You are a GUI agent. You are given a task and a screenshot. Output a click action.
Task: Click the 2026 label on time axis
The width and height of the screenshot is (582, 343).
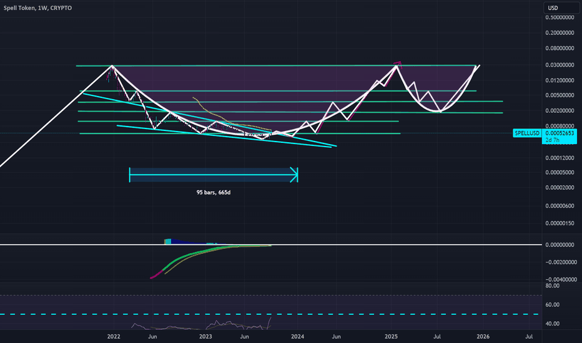(x=483, y=337)
